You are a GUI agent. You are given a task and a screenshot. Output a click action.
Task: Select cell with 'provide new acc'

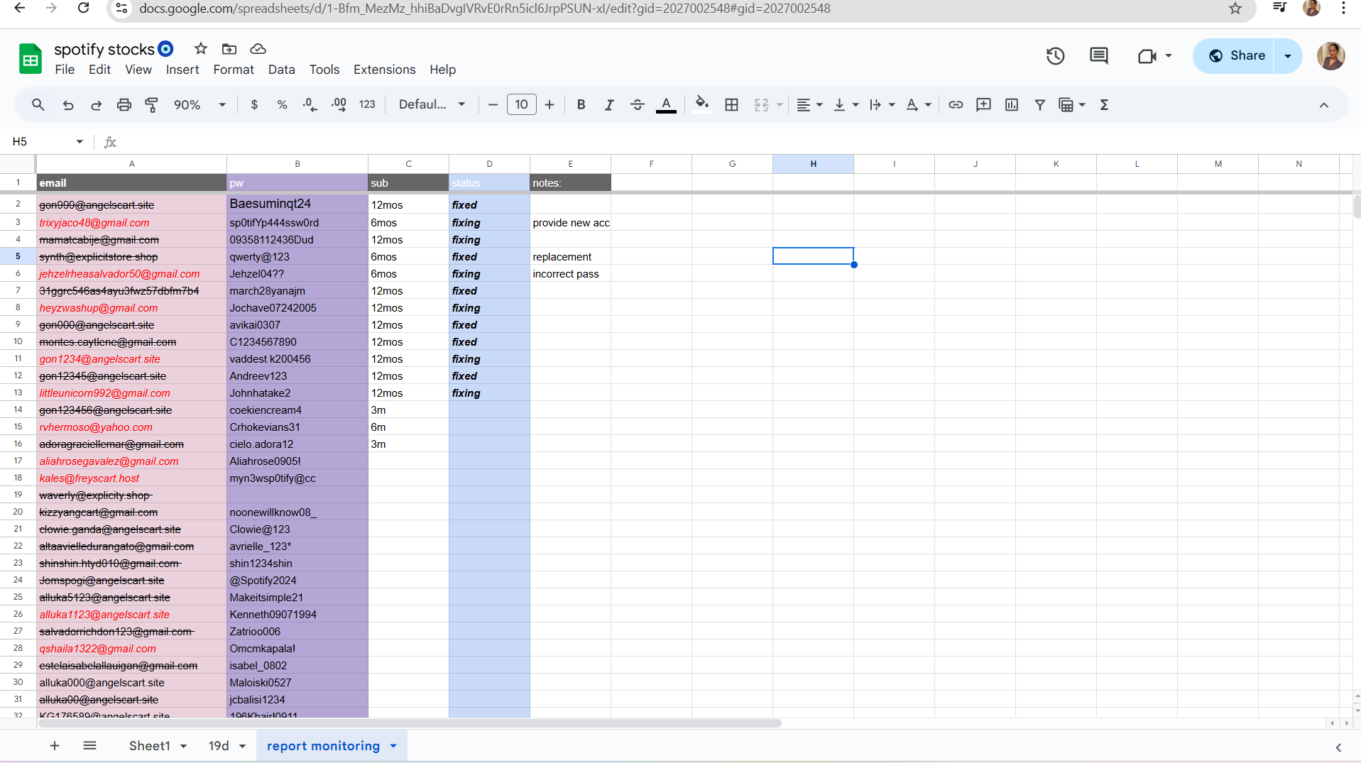[570, 223]
